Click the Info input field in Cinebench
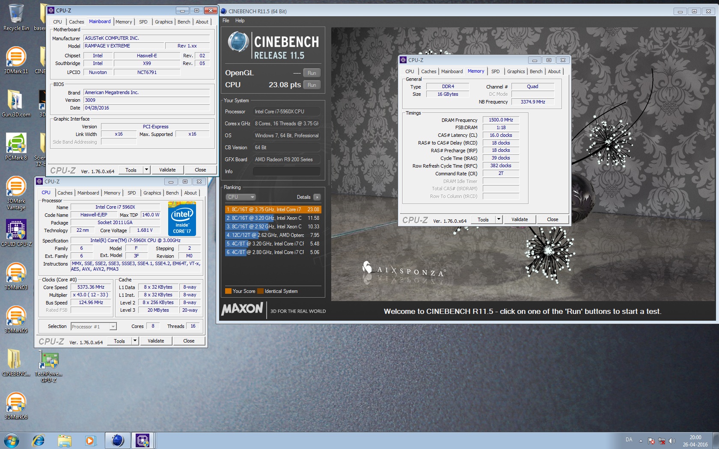719x449 pixels. 286,171
